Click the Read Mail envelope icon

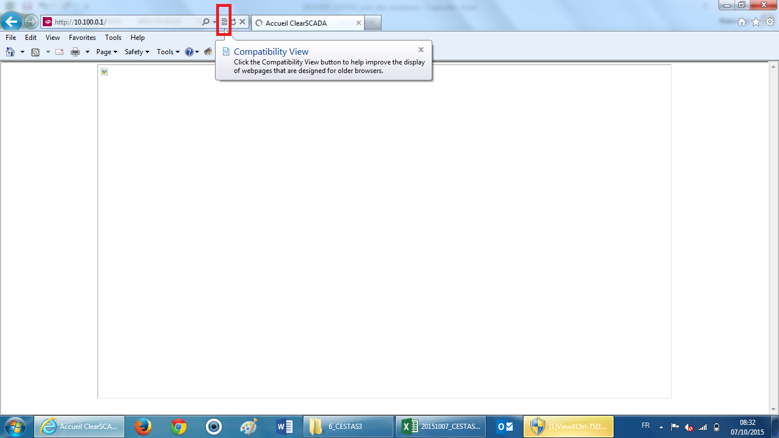59,52
